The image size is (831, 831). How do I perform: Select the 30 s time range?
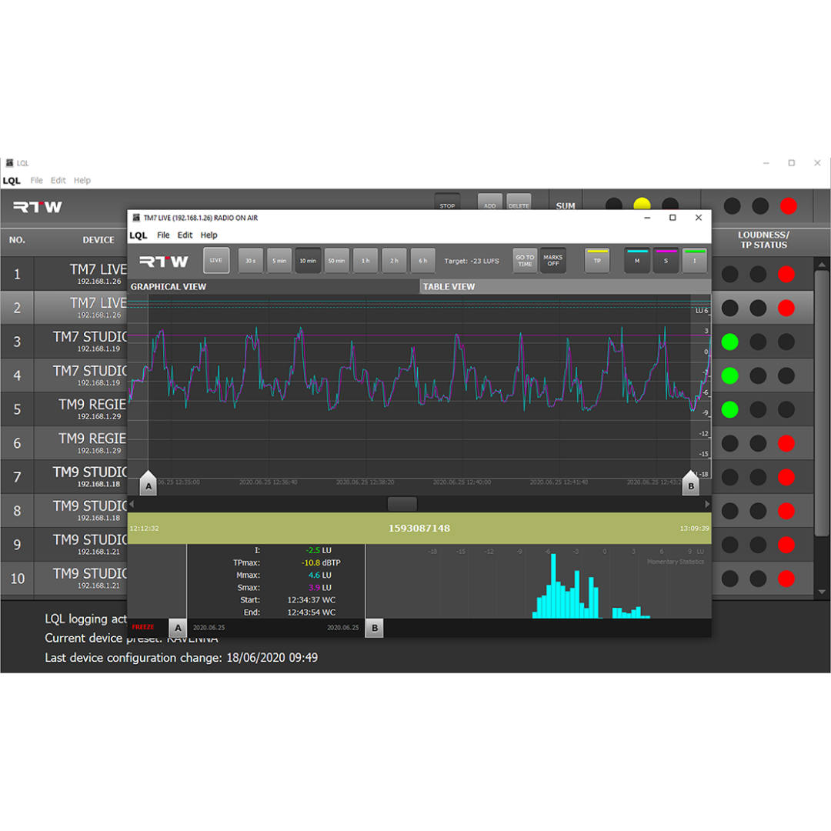pyautogui.click(x=250, y=261)
